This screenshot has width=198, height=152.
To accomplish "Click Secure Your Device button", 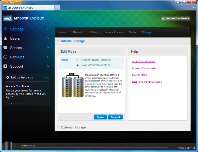I will coord(176,18).
